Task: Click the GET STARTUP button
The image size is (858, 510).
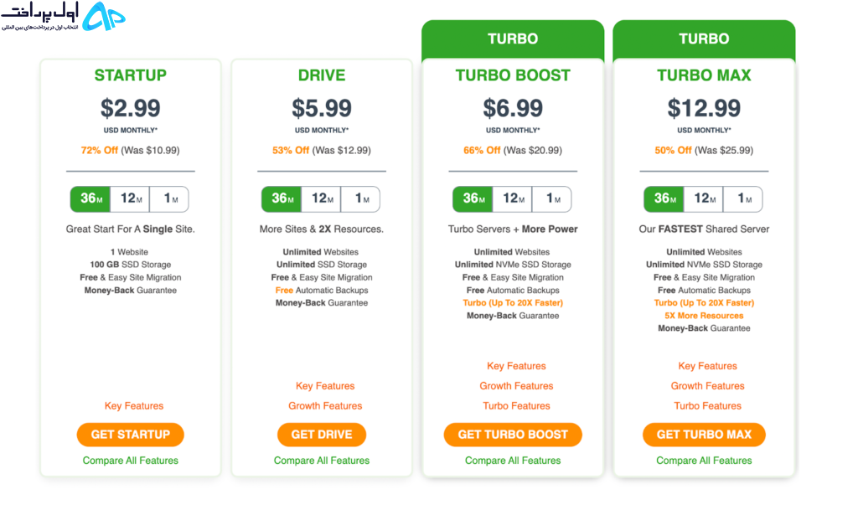Action: click(x=130, y=435)
